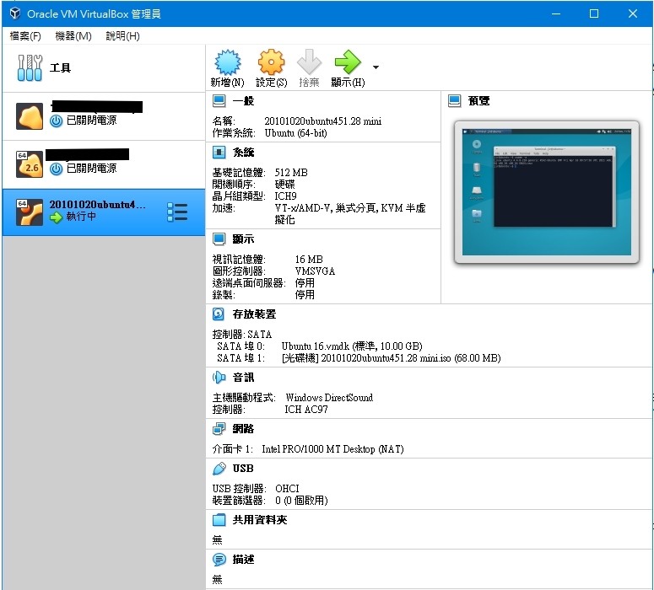Image resolution: width=654 pixels, height=590 pixels.
Task: Open the Machine (機器) menu
Action: (73, 36)
